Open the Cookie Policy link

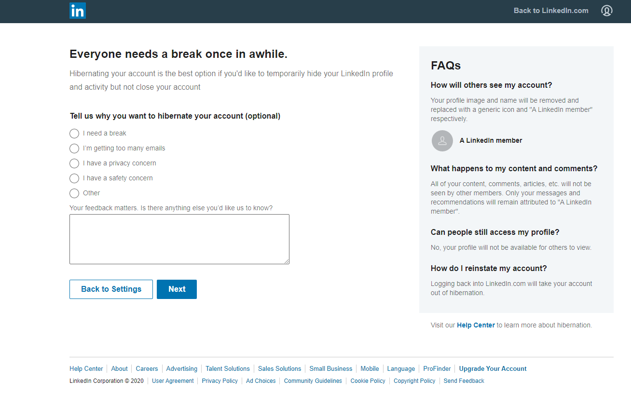click(368, 381)
